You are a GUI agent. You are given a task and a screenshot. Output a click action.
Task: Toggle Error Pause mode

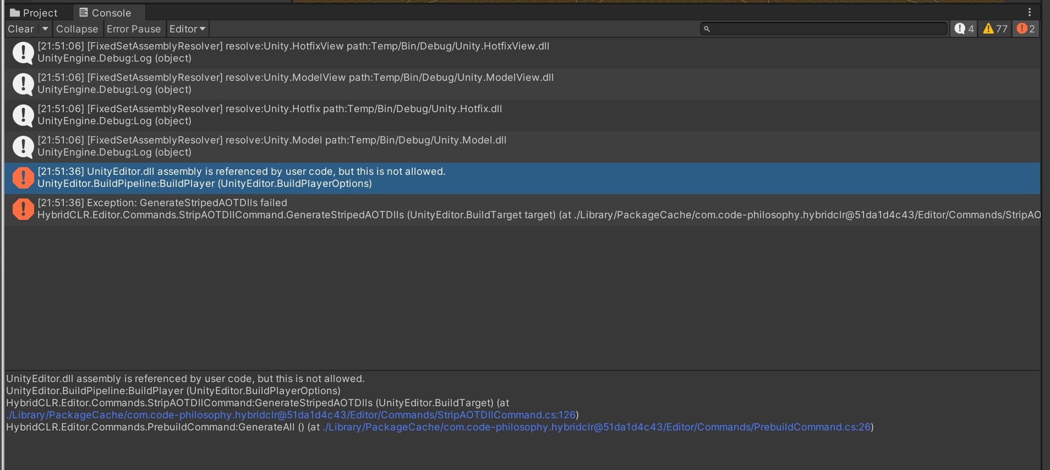click(134, 29)
